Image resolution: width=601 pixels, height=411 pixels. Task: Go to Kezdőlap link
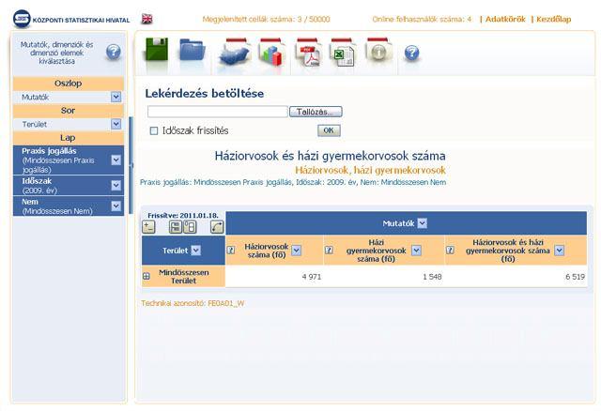(553, 19)
